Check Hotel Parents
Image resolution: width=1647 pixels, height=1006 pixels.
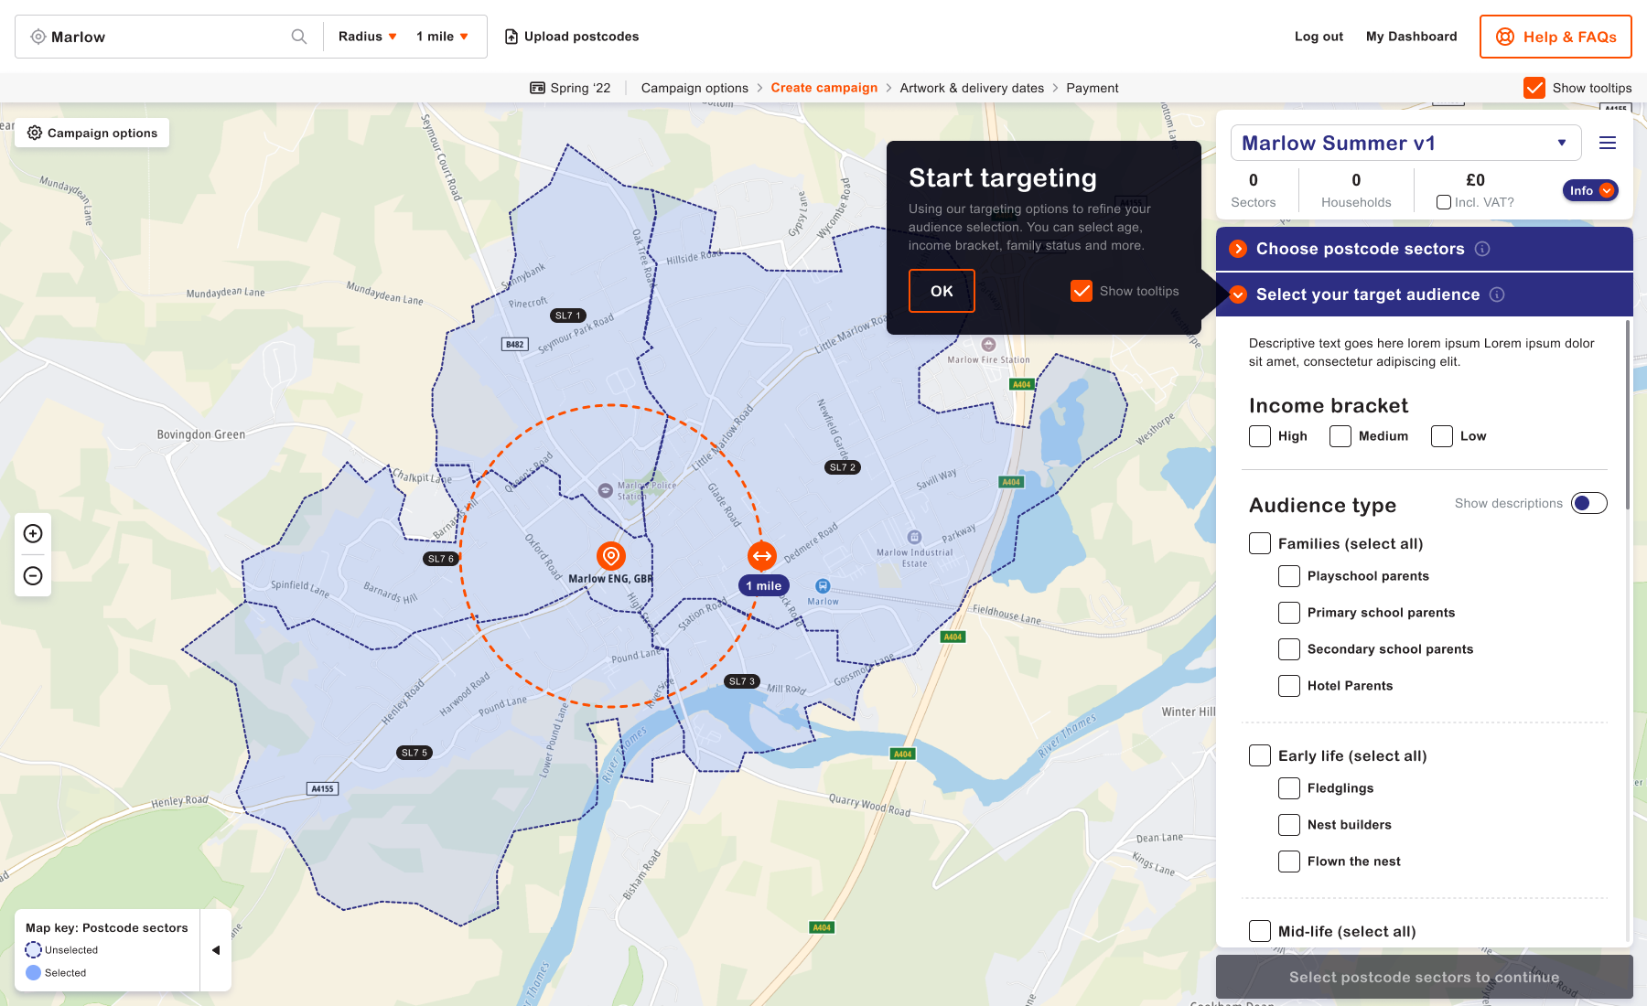pyautogui.click(x=1289, y=686)
